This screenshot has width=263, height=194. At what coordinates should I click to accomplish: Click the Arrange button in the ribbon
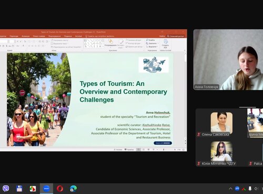click(110, 44)
